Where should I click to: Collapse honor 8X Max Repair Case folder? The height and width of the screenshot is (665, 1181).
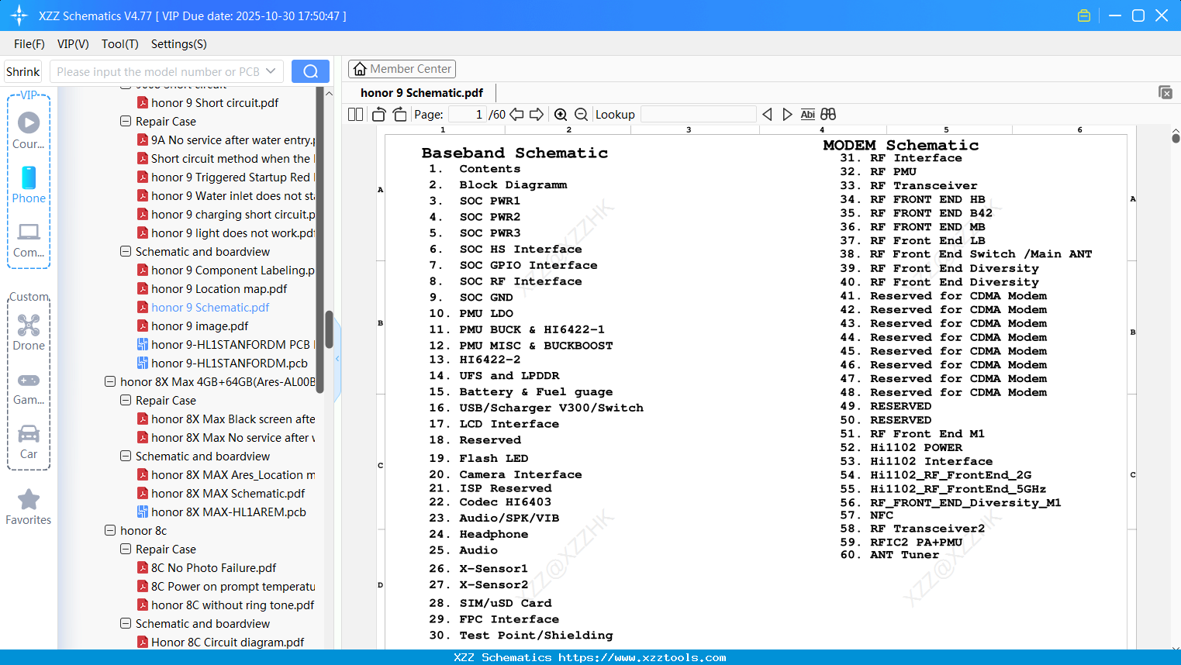click(x=126, y=400)
